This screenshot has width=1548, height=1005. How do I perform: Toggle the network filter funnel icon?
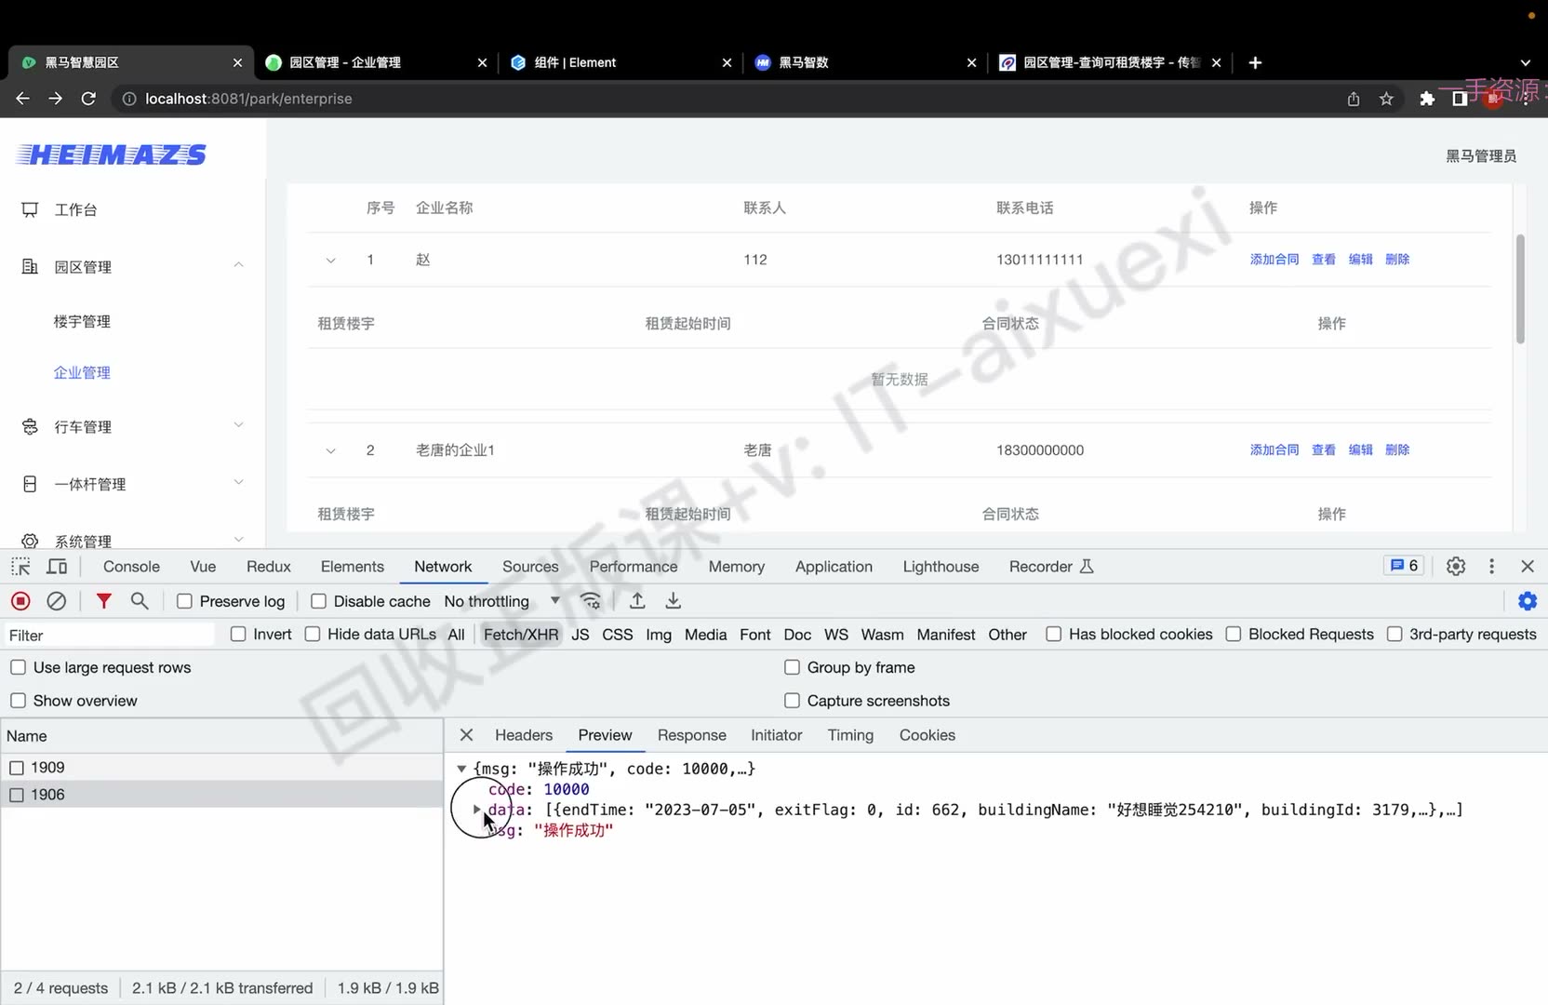pos(104,601)
